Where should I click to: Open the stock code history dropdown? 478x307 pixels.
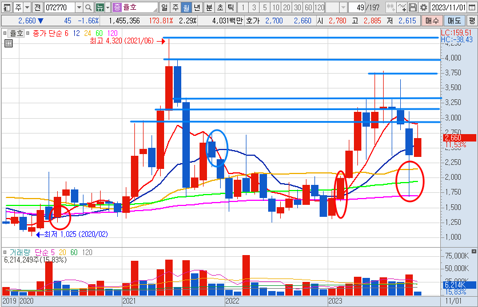tap(79, 7)
